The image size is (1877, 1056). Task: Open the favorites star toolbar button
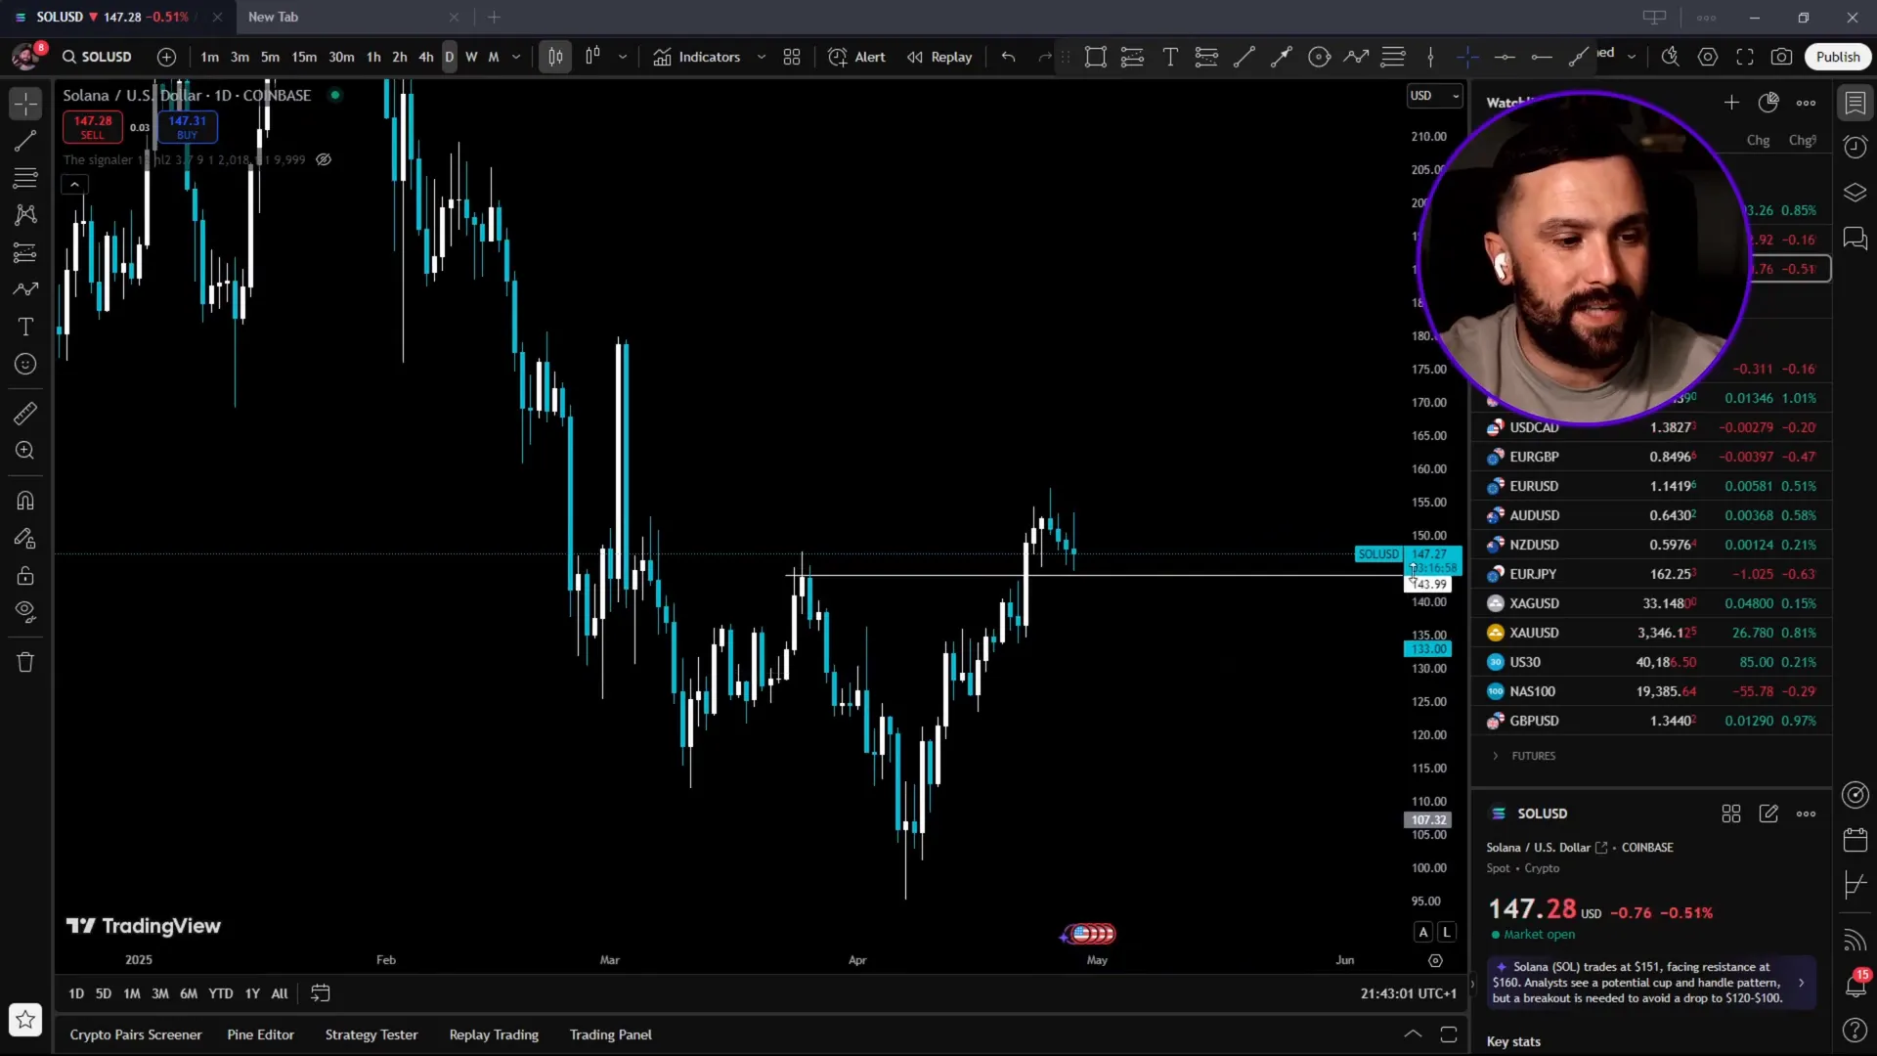tap(25, 1020)
